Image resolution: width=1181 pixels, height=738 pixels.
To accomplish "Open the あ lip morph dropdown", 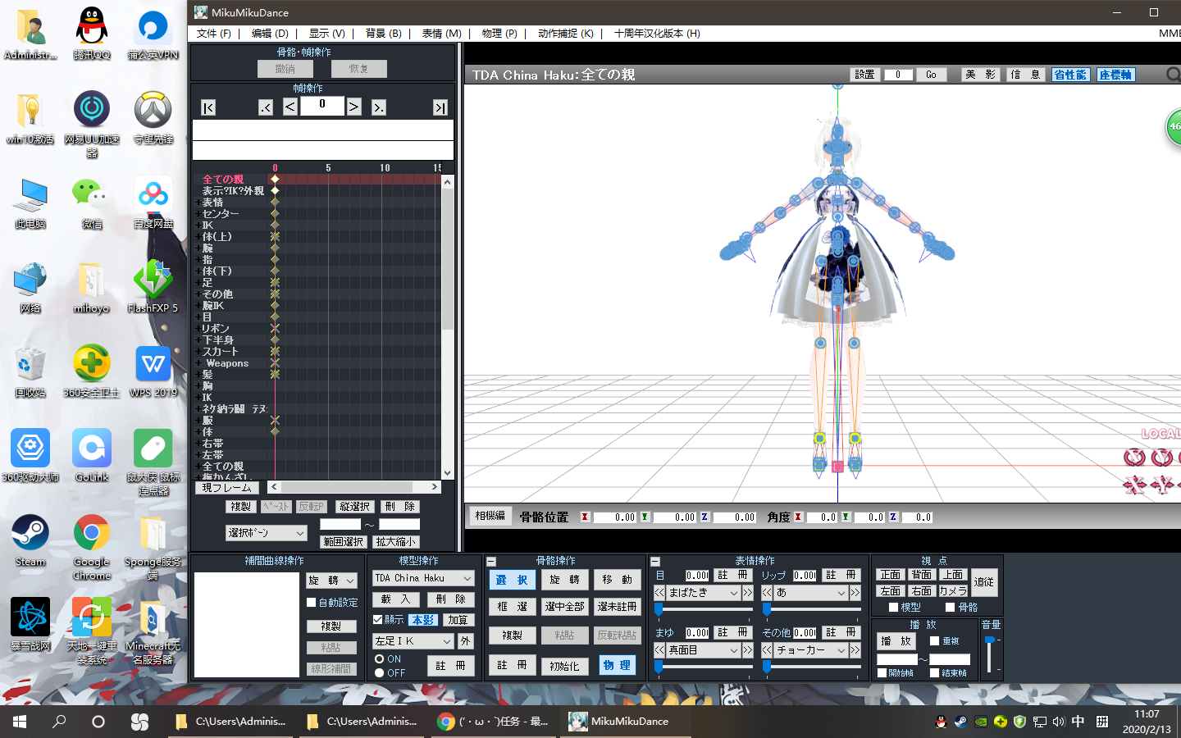I will click(811, 592).
